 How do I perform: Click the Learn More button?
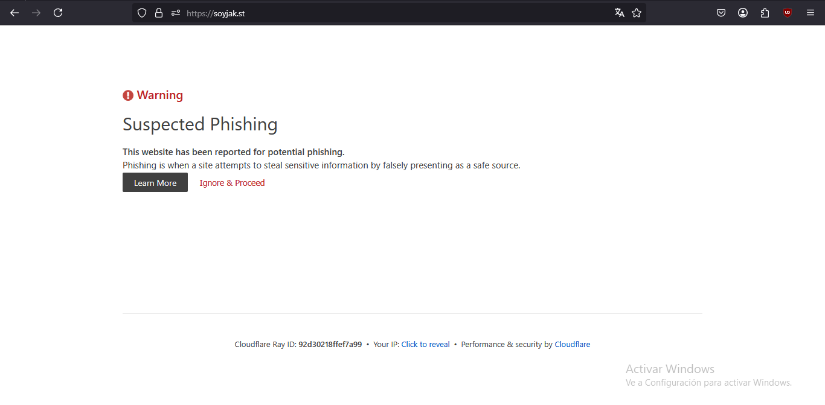[x=155, y=183]
